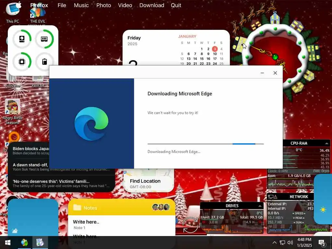Open the Download menu

[152, 5]
